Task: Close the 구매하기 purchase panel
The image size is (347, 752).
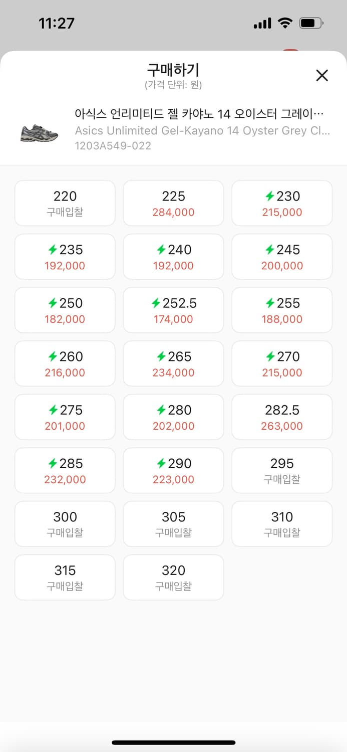Action: coord(322,75)
